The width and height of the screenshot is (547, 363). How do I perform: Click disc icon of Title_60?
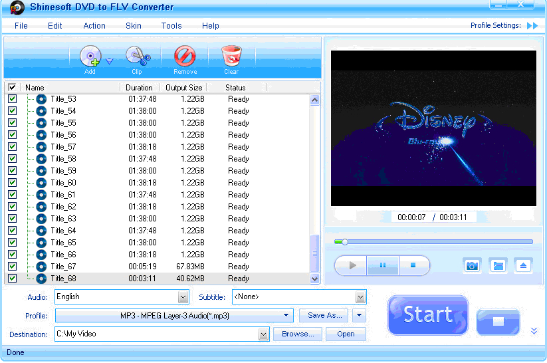(x=41, y=183)
